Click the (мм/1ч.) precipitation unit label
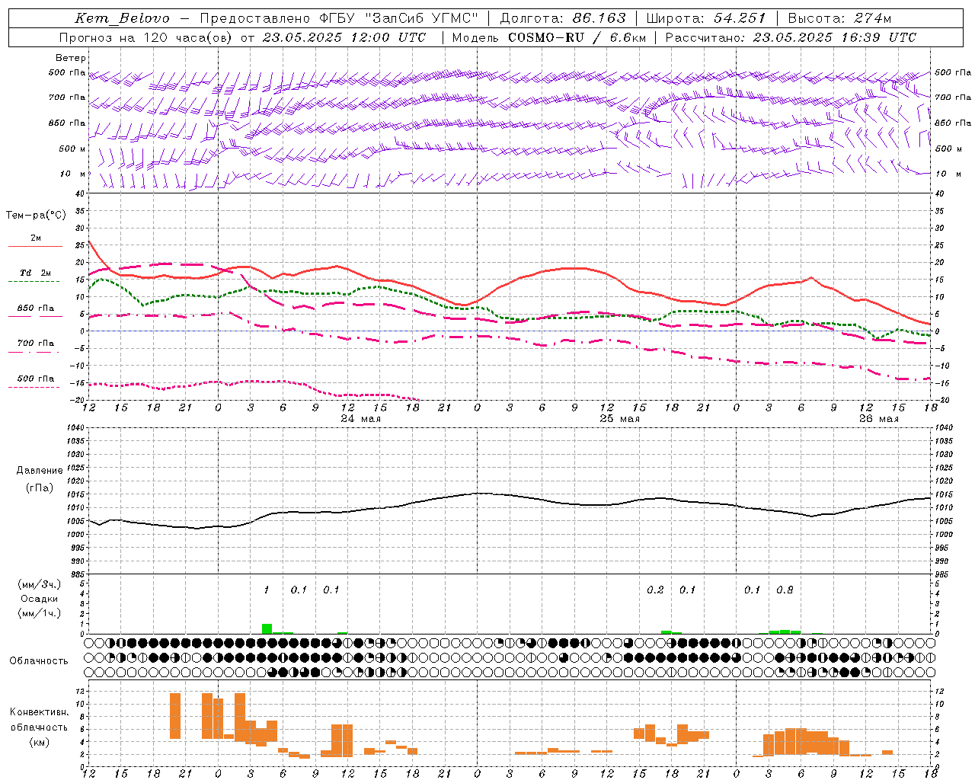 40,613
